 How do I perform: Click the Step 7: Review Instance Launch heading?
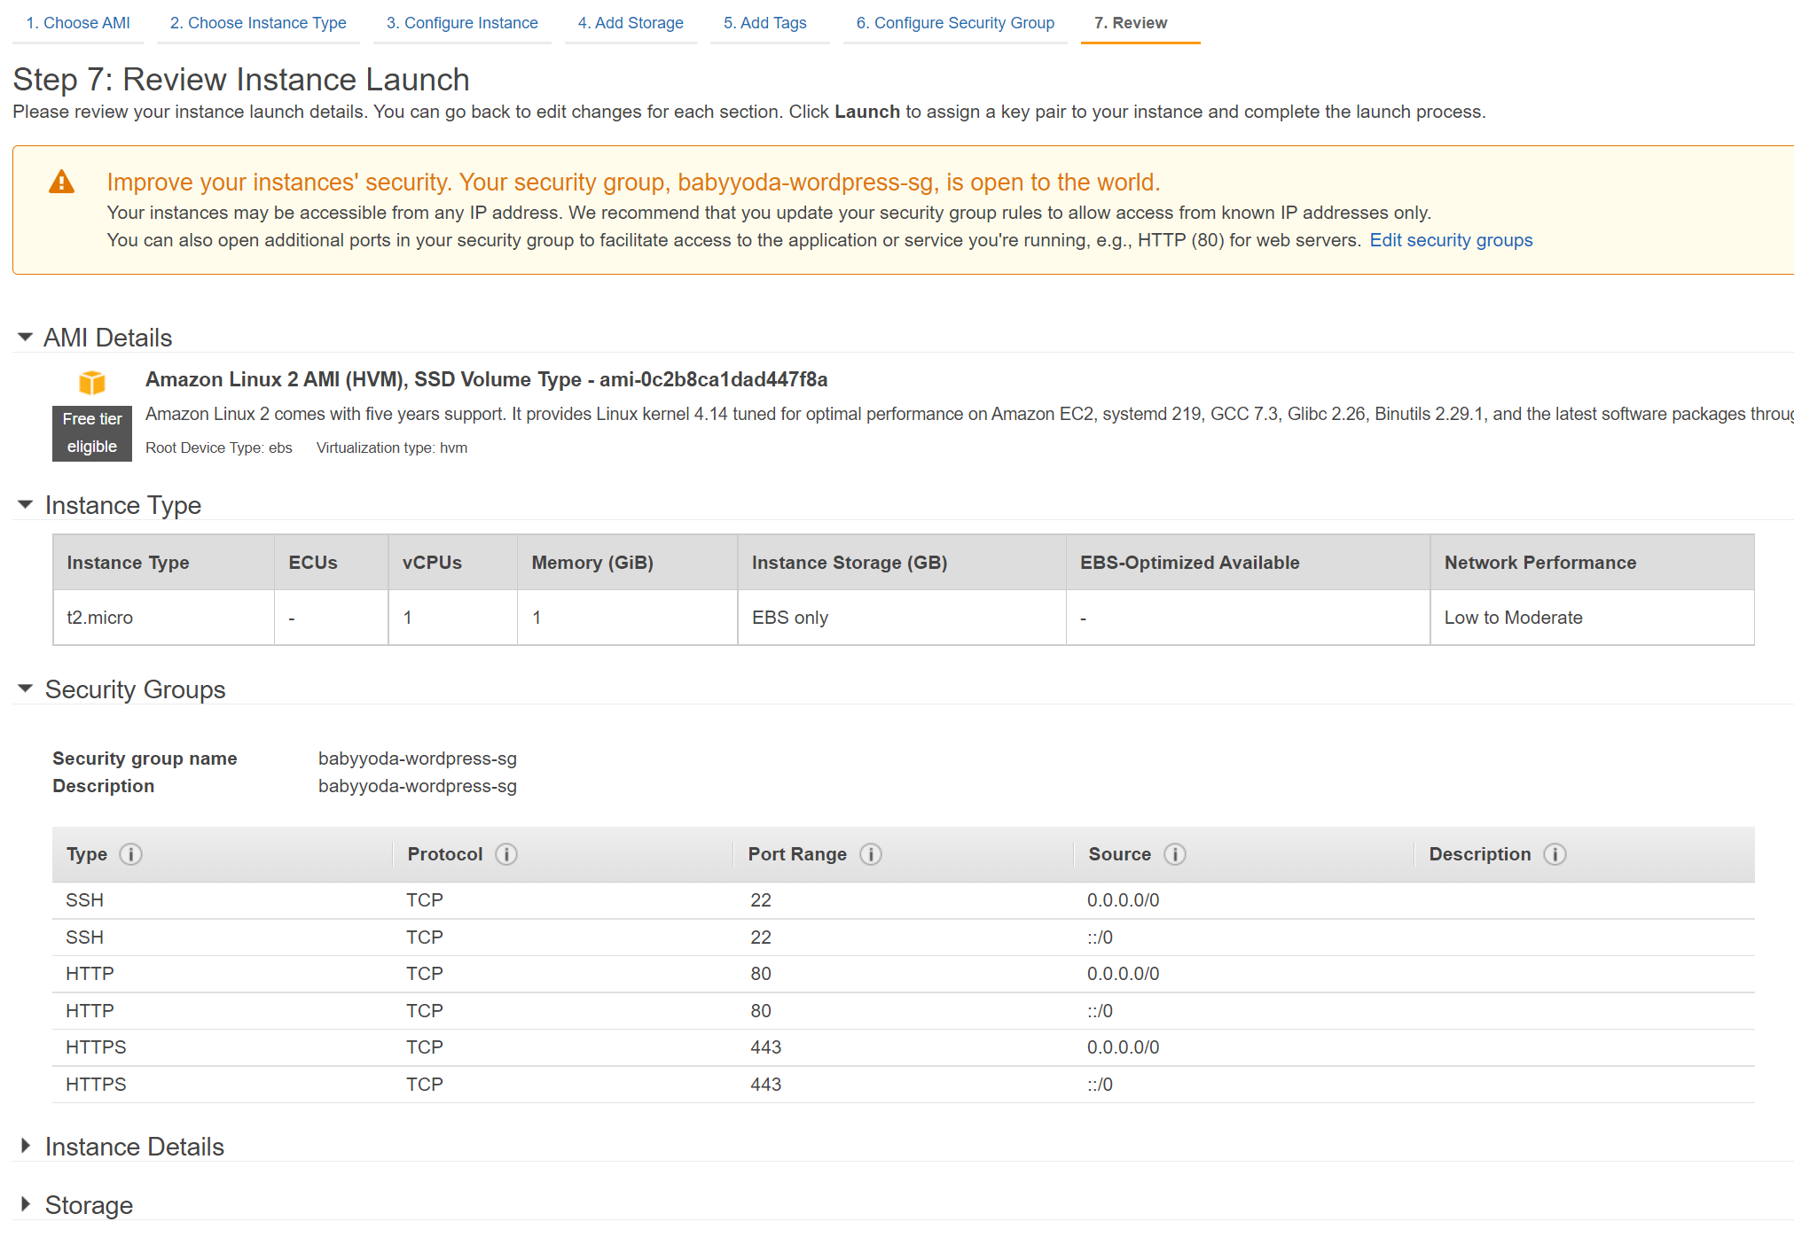pos(241,79)
